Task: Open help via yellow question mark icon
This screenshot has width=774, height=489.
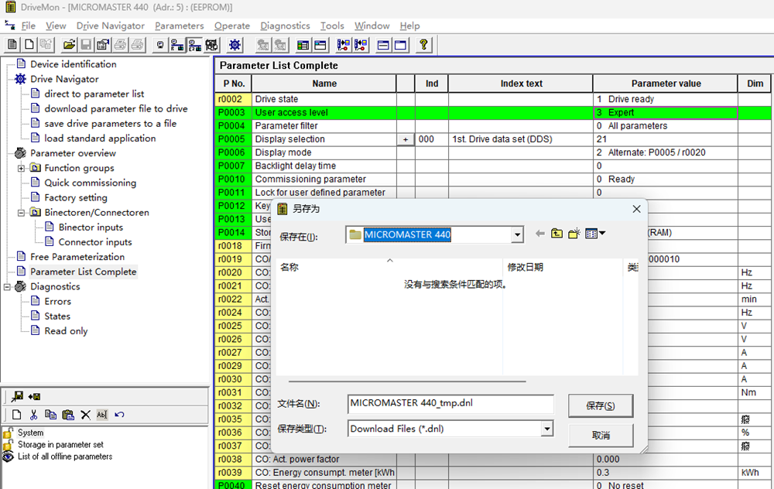Action: click(x=423, y=45)
